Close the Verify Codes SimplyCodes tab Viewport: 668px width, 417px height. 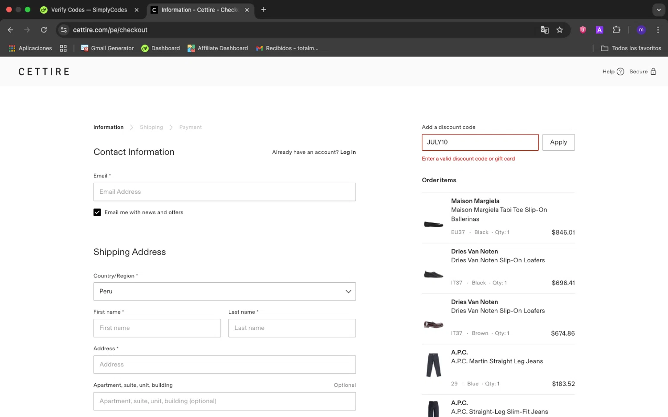coord(137,10)
